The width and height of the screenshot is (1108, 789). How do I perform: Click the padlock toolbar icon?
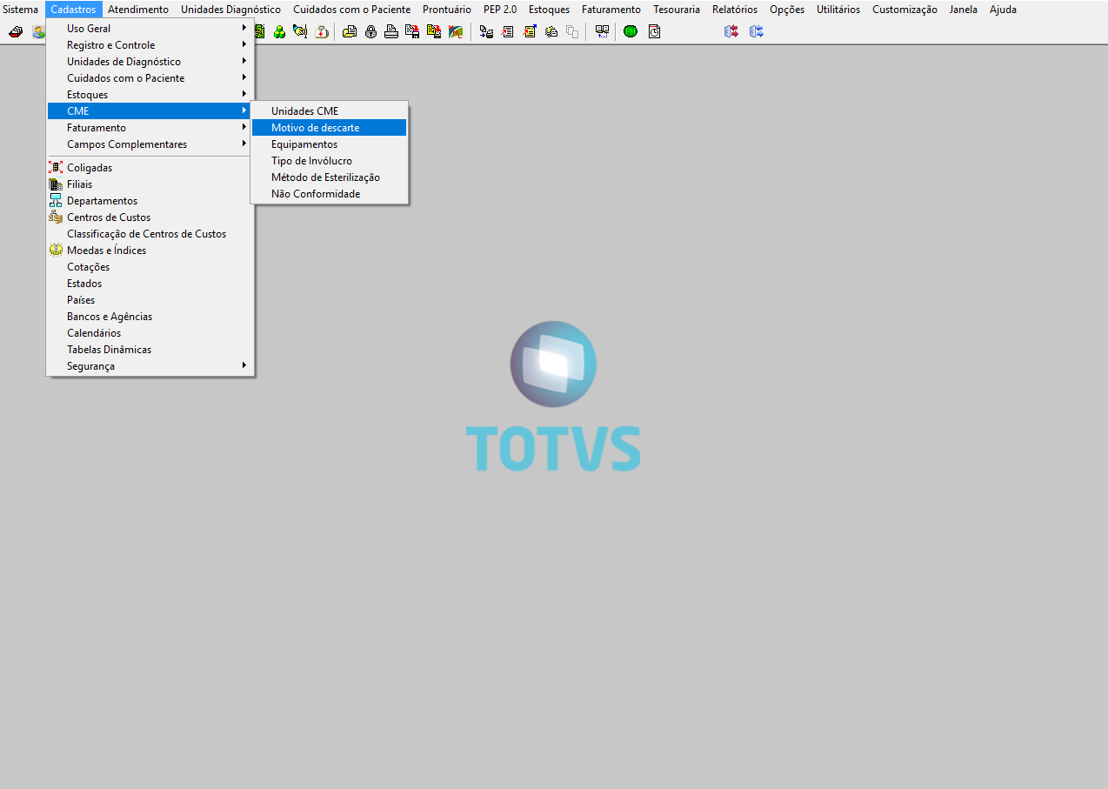(x=370, y=31)
